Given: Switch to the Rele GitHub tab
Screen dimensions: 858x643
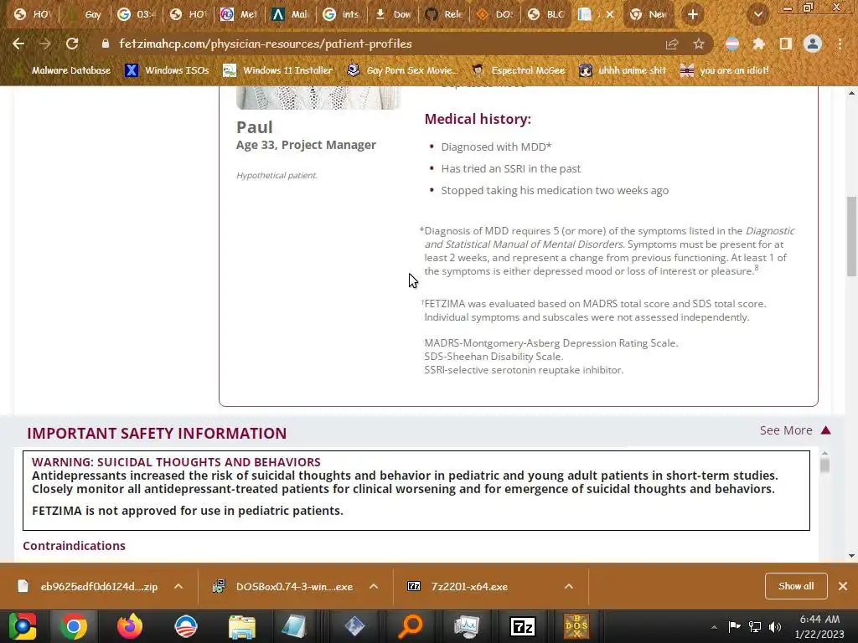Looking at the screenshot, I should (x=445, y=14).
